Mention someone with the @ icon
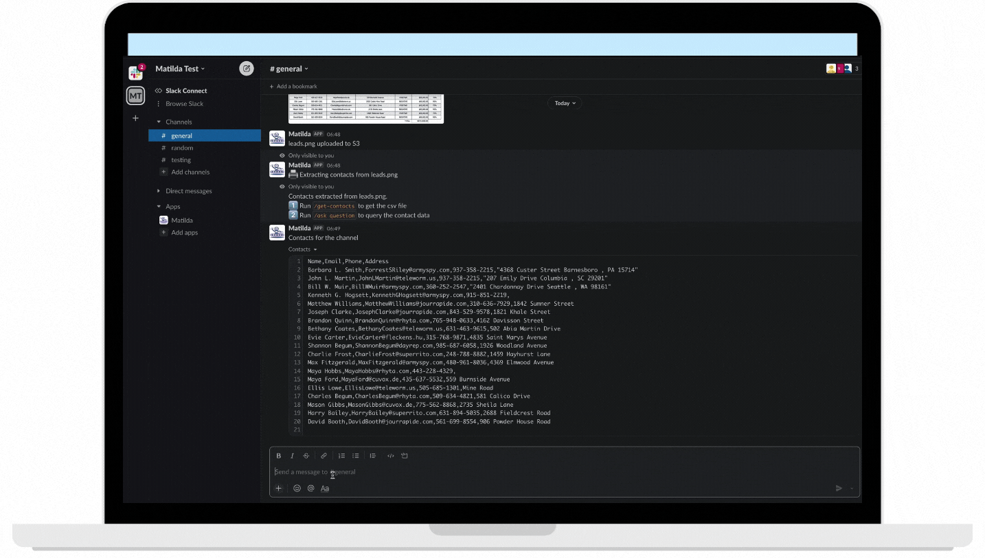The image size is (985, 558). pyautogui.click(x=310, y=488)
